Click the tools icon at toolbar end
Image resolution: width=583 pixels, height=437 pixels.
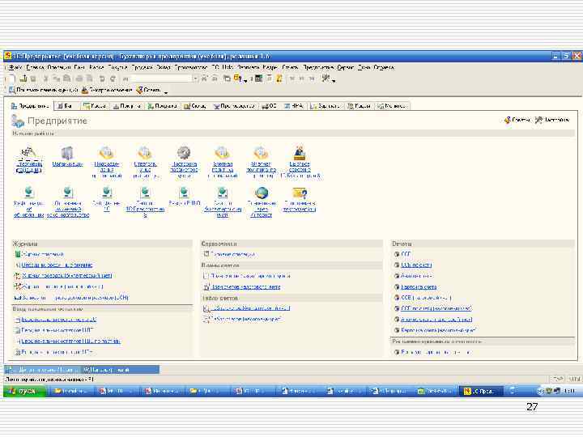click(326, 78)
